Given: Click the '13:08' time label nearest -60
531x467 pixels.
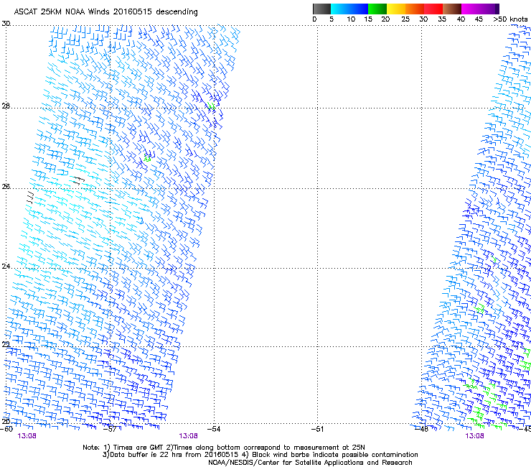Looking at the screenshot, I should (27, 436).
